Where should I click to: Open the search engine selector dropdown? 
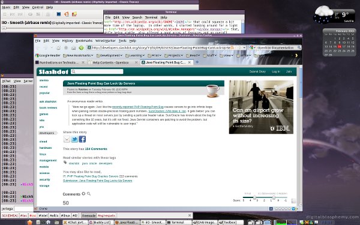(x=253, y=48)
